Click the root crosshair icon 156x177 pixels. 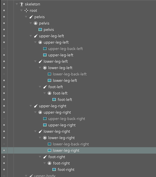26,10
